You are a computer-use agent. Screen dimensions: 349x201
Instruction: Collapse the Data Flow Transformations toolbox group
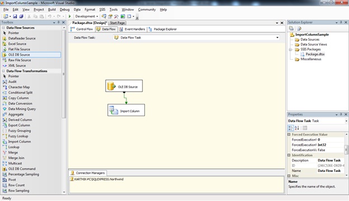click(3, 71)
